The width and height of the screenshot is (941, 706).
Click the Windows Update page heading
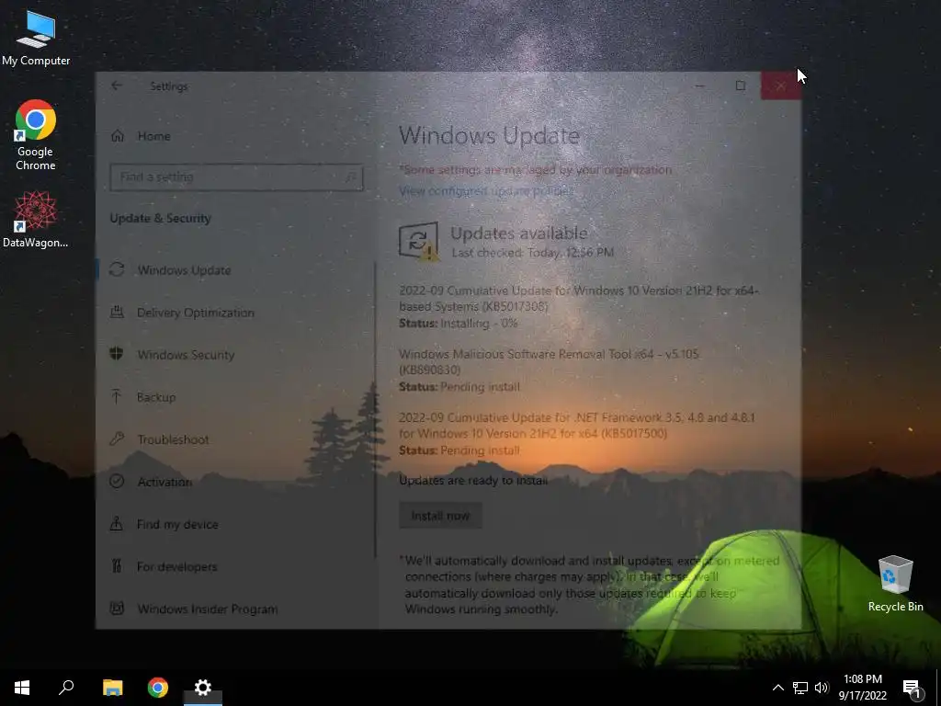coord(489,136)
